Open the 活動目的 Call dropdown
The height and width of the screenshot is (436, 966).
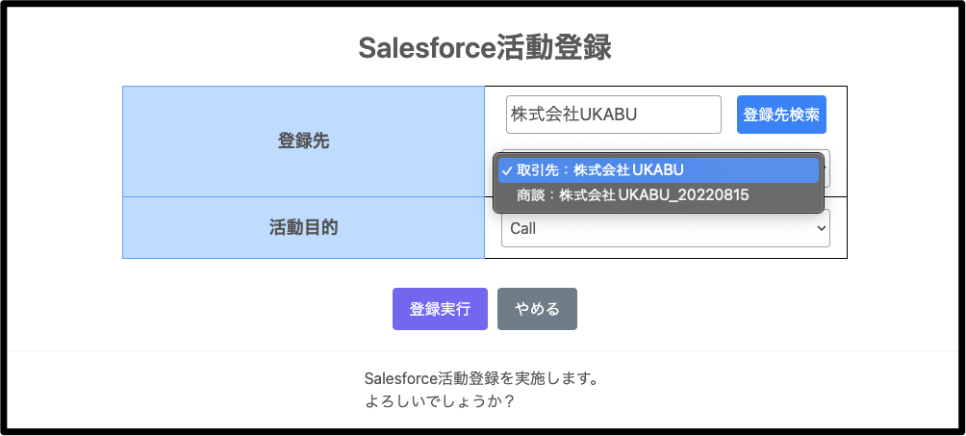click(665, 228)
